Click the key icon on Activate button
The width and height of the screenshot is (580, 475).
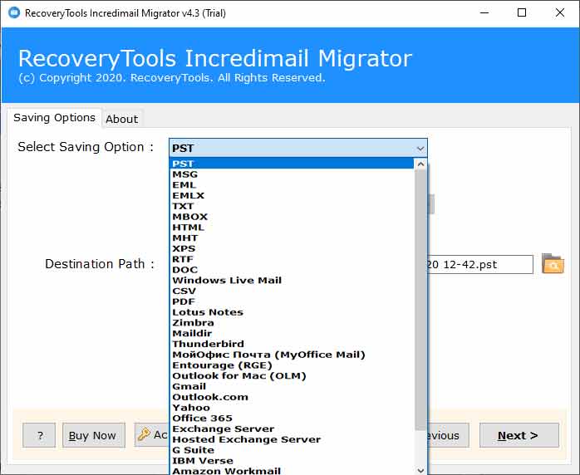point(144,435)
